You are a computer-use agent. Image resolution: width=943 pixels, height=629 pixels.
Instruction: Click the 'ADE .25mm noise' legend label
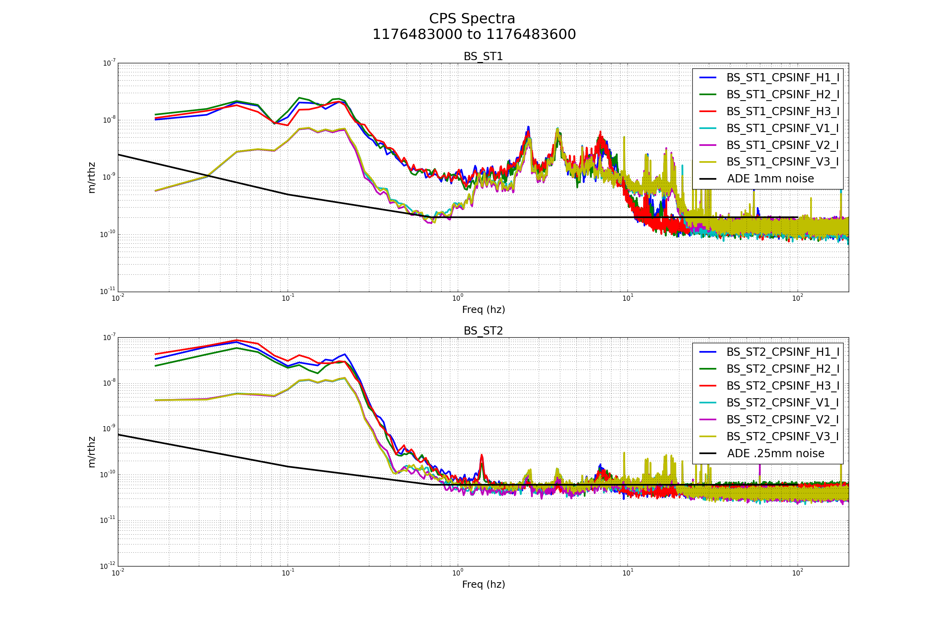click(x=776, y=453)
